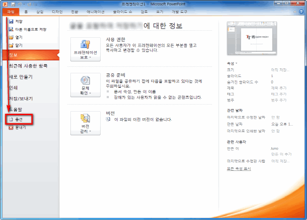Click the Related People heading 관련 사용자
307x220 pixels.
tap(236, 142)
